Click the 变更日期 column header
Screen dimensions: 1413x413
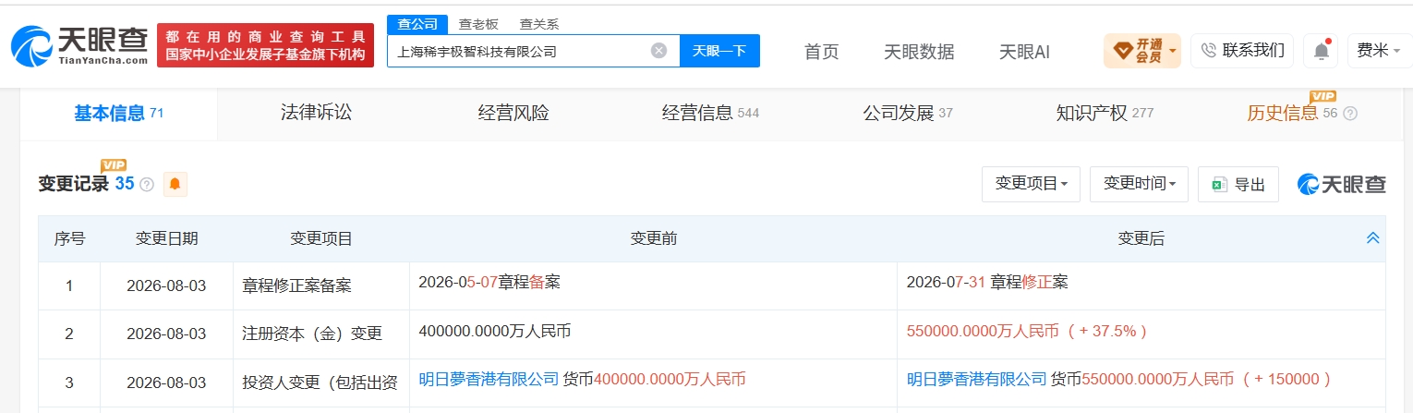click(166, 238)
